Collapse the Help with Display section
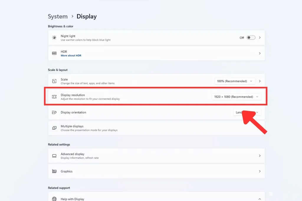 [260, 199]
